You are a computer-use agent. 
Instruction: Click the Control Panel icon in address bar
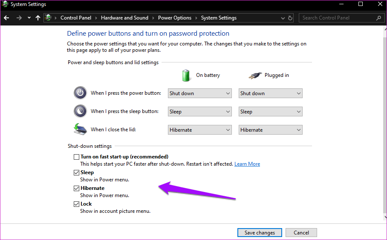tap(49, 18)
